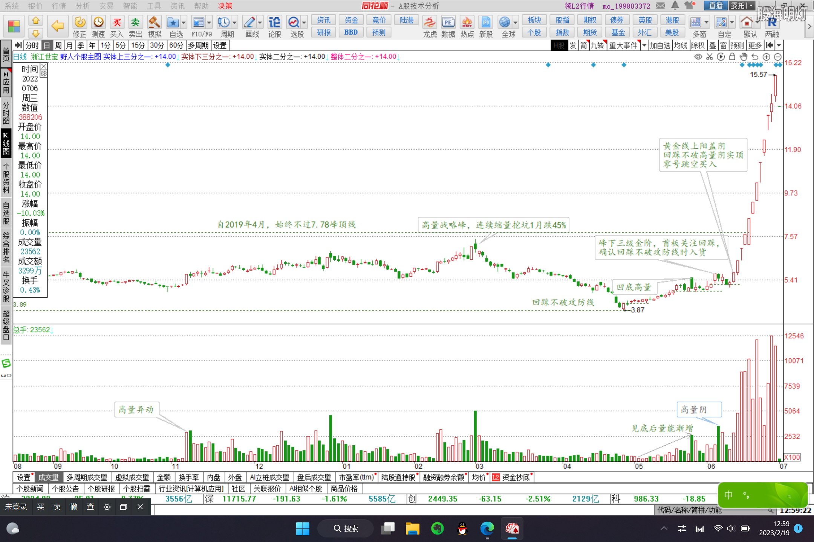Click the 领L2行情 link
The image size is (814, 542).
point(579,6)
